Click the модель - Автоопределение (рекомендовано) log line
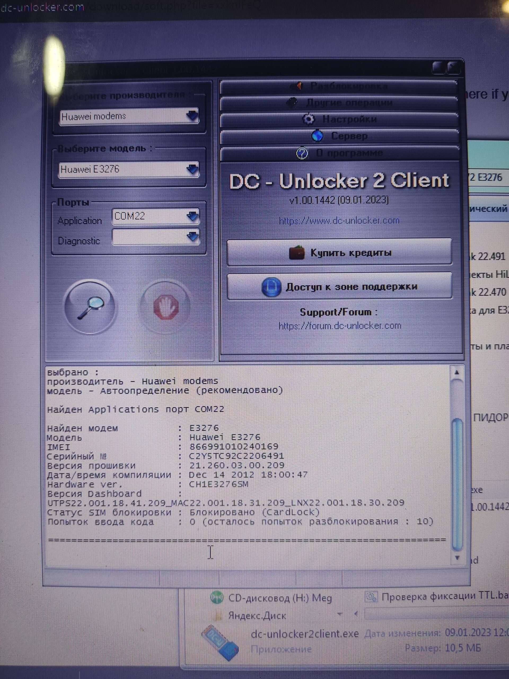Viewport: 509px width, 679px height. point(165,390)
